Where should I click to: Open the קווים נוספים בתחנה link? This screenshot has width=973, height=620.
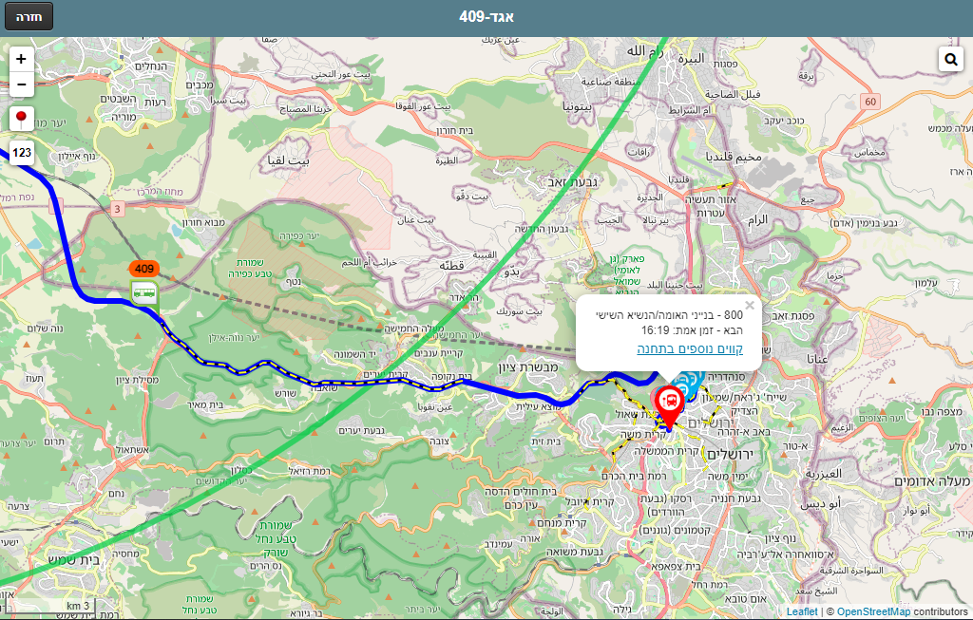[x=690, y=349]
